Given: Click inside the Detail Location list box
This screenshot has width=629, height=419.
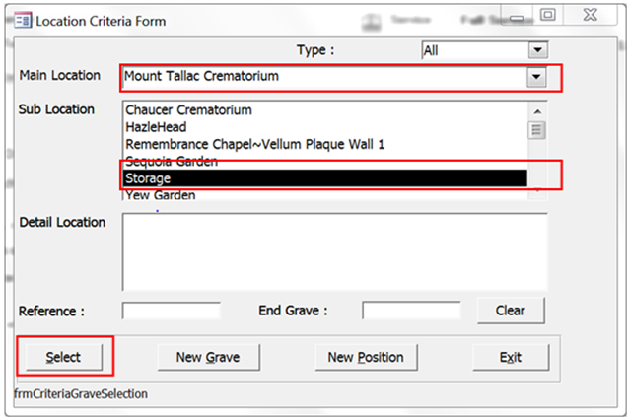Looking at the screenshot, I should tap(334, 251).
